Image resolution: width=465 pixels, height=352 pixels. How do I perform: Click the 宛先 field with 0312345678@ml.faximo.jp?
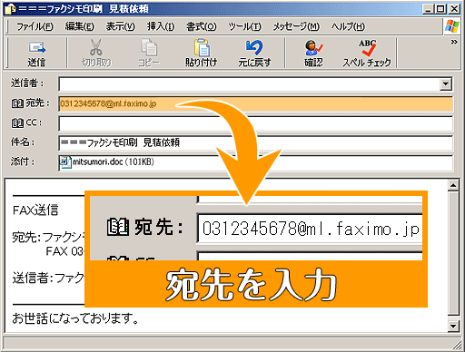tap(256, 103)
